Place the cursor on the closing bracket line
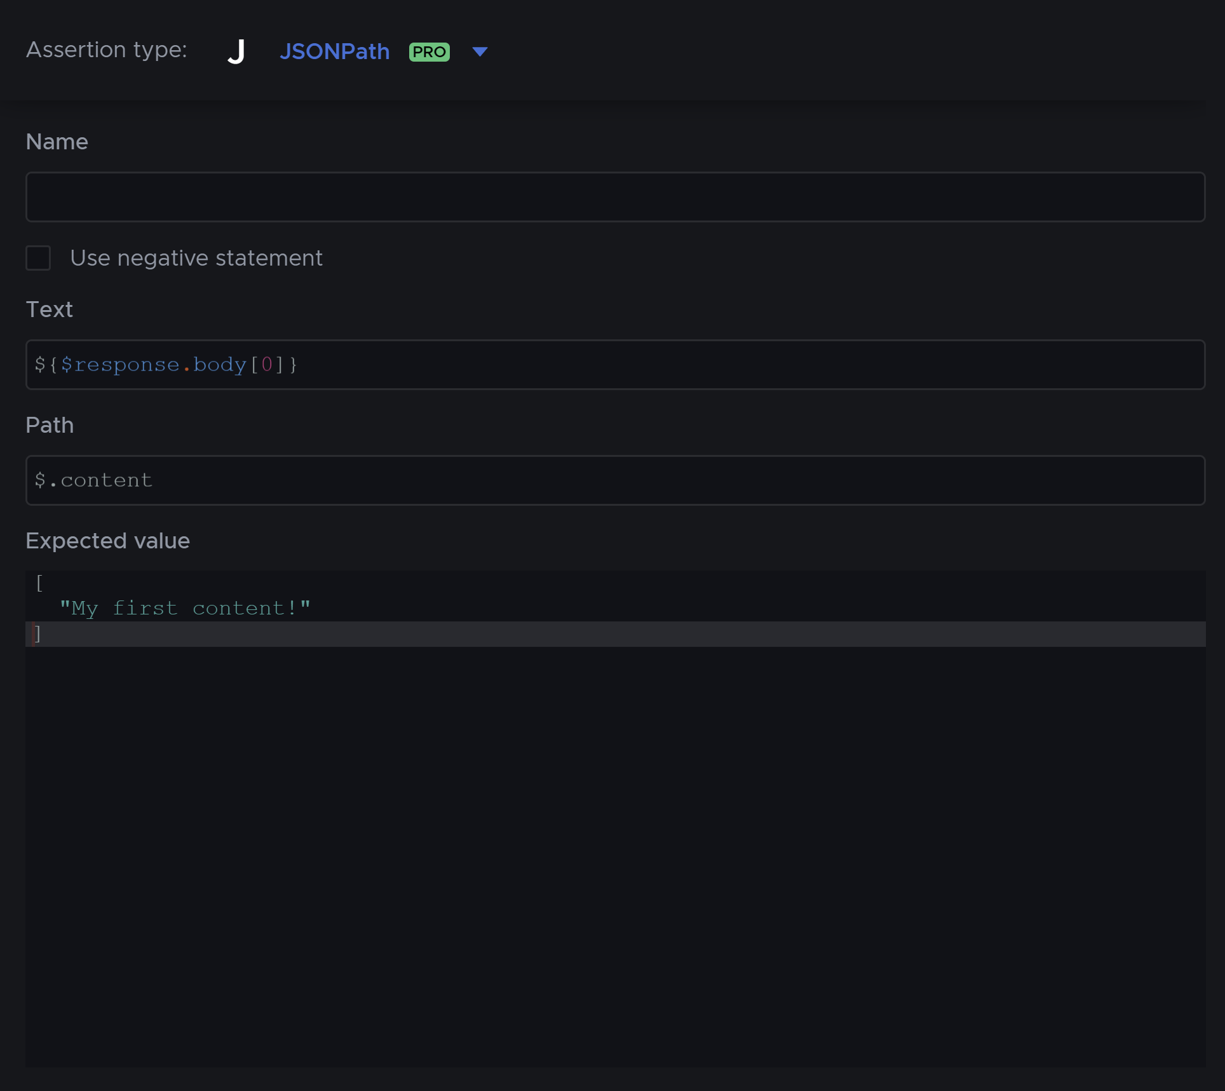1225x1091 pixels. click(39, 634)
